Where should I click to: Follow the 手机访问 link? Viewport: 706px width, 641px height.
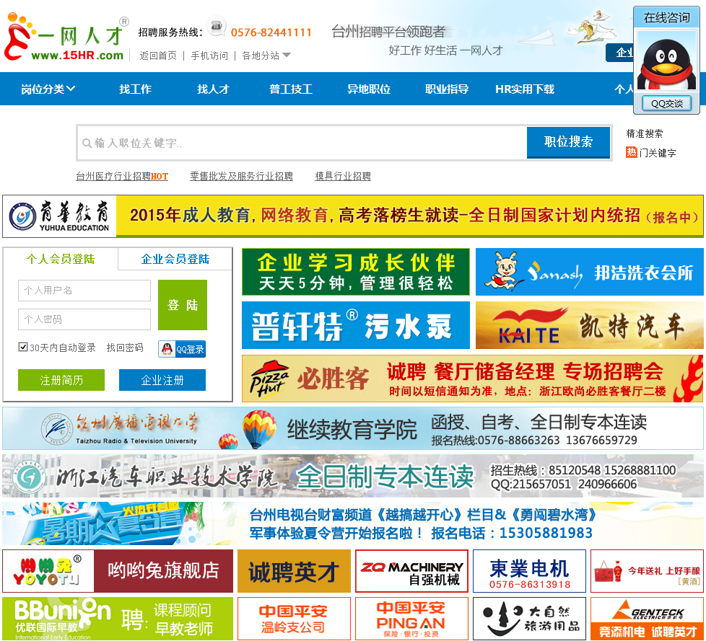point(209,56)
